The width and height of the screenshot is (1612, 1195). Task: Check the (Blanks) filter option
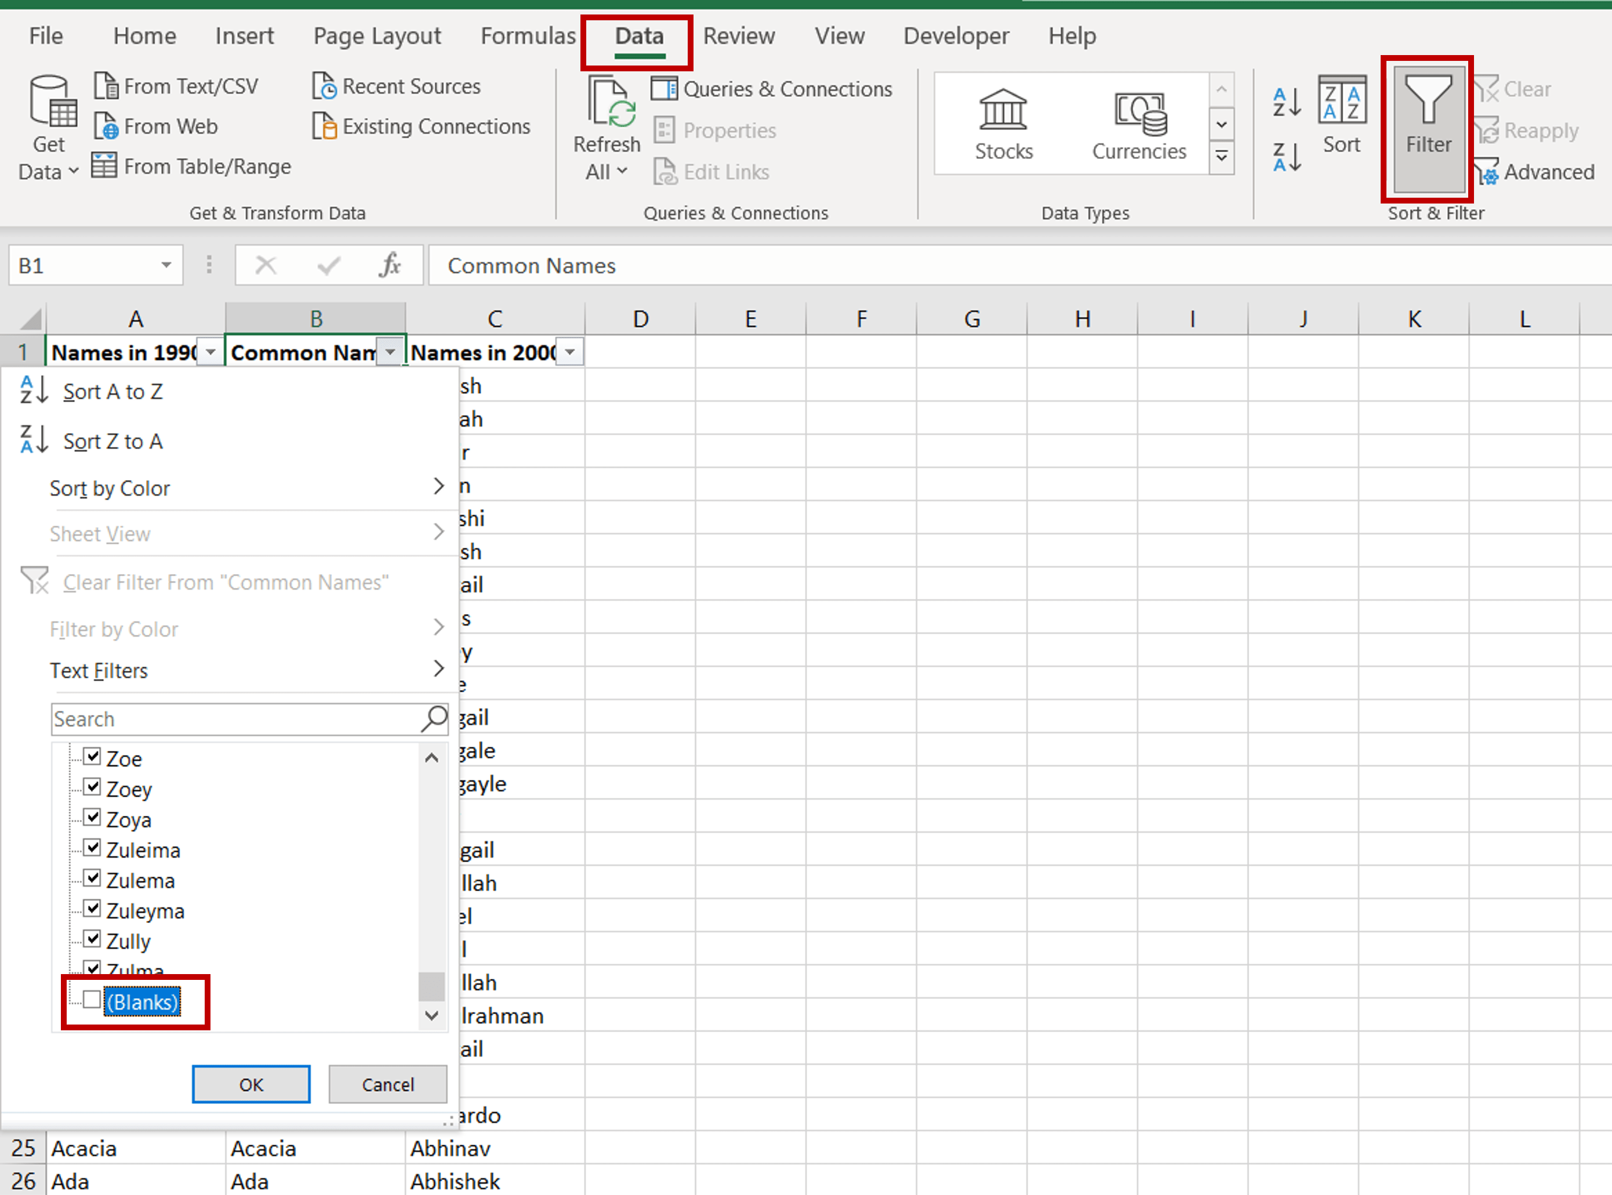[x=90, y=1000]
